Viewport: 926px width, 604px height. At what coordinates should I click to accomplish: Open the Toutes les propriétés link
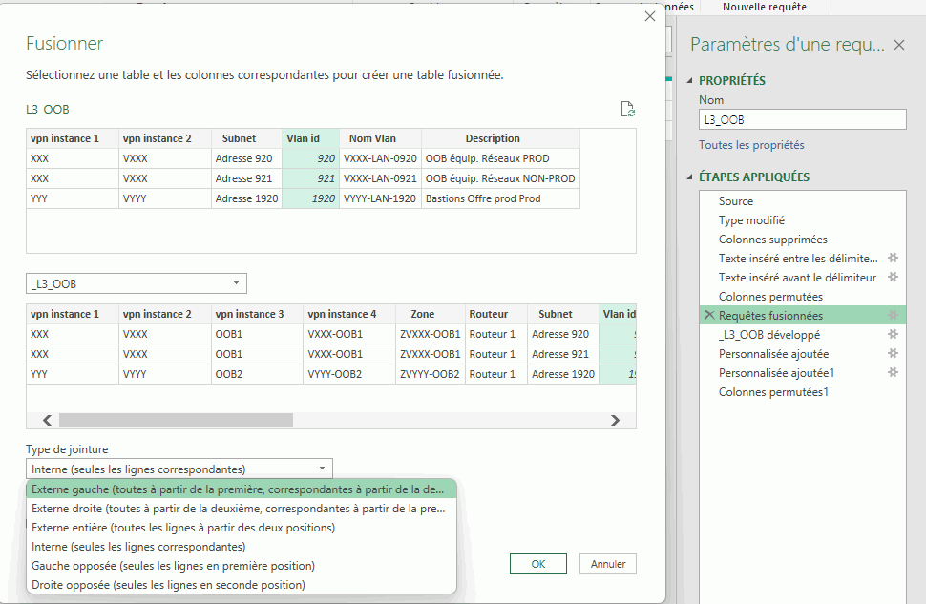pyautogui.click(x=751, y=145)
